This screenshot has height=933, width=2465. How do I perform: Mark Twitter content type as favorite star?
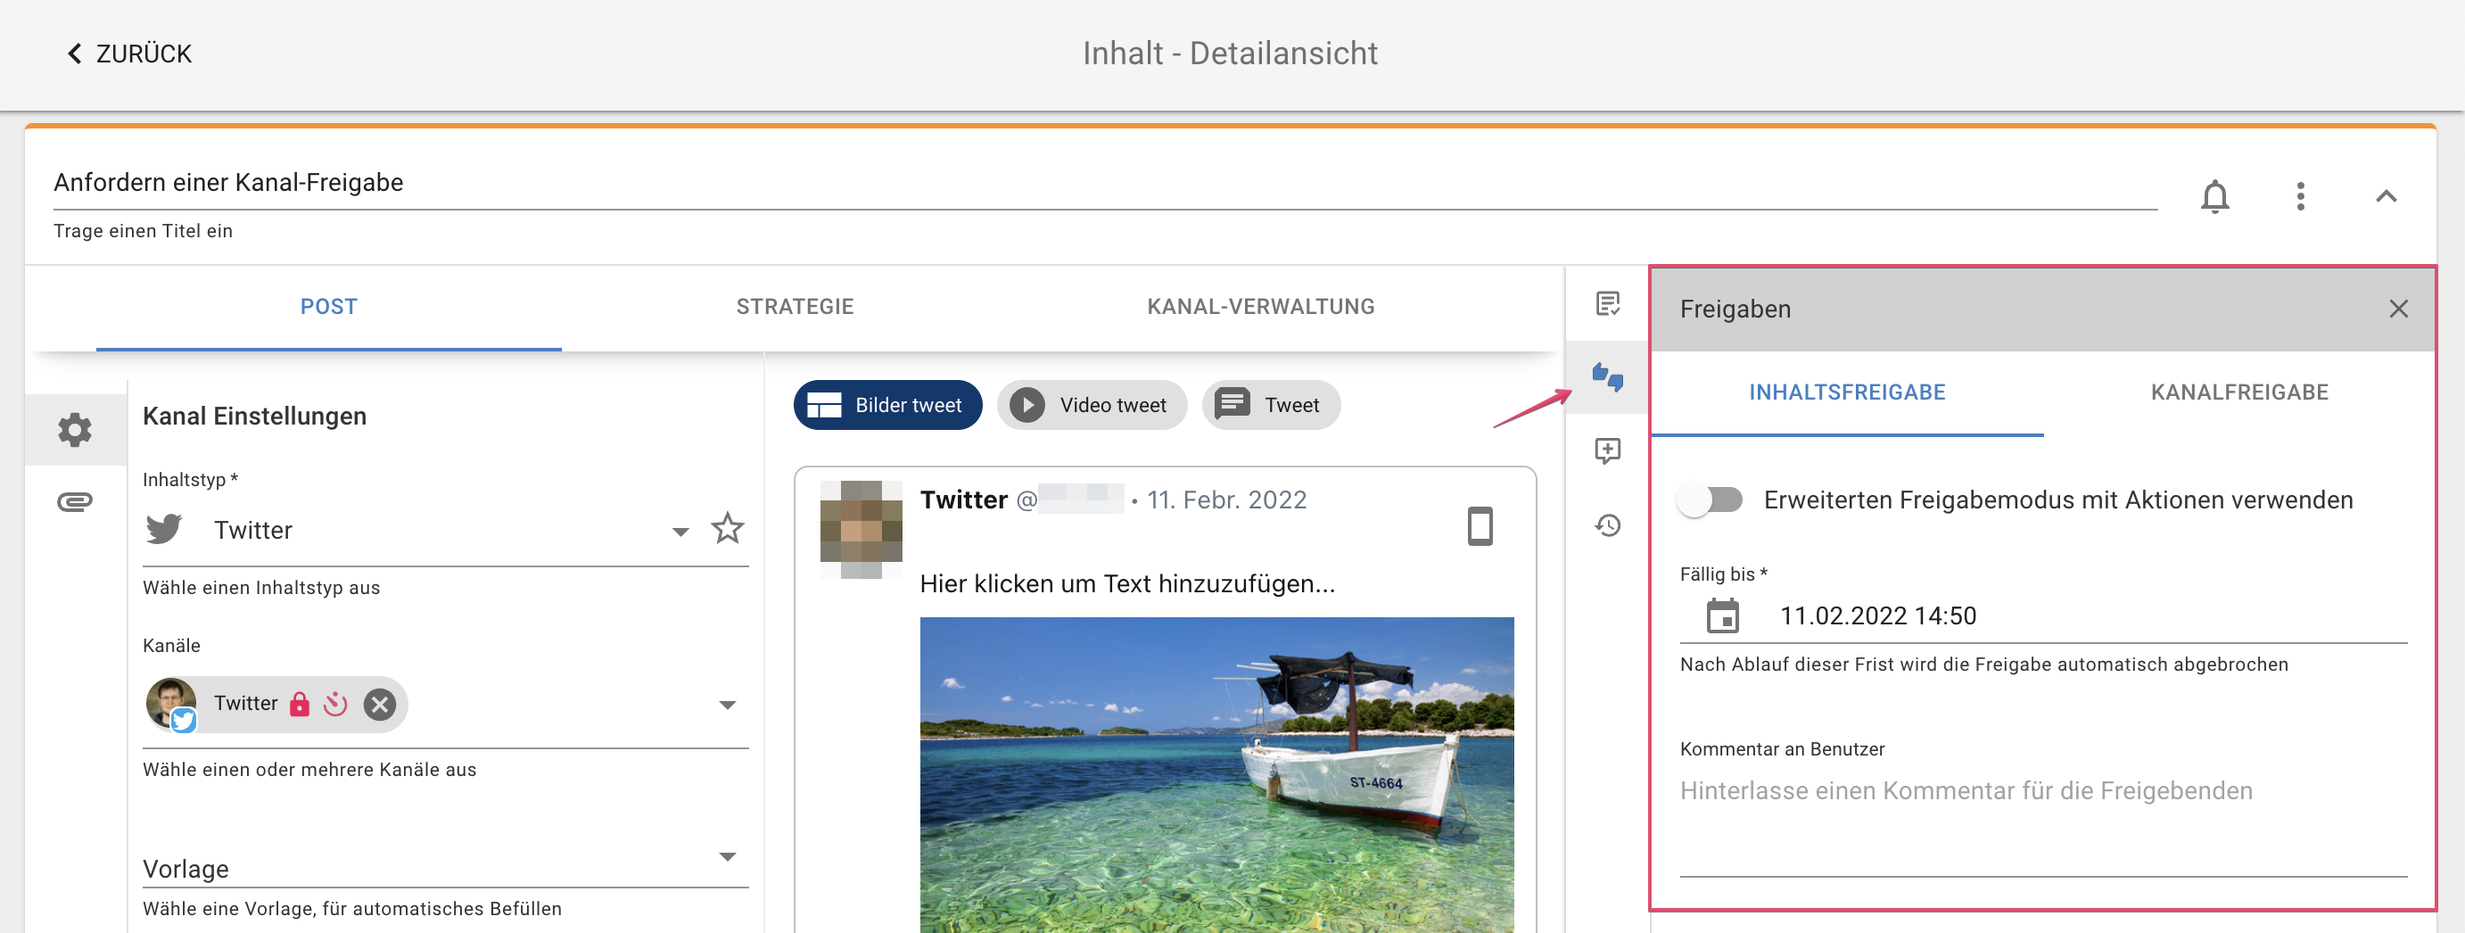(727, 528)
